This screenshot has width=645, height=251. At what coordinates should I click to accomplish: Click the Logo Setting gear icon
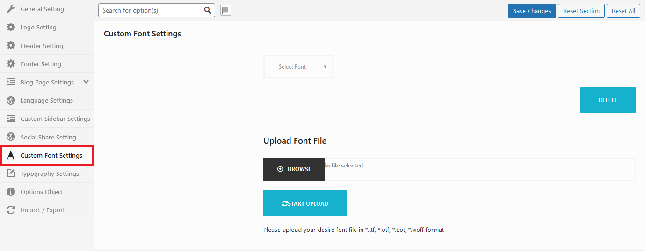coord(11,27)
